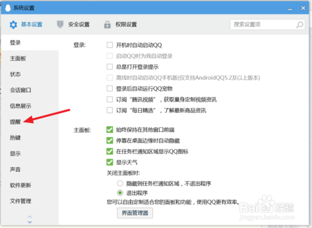Click the sidebar scroll-down chevron
The width and height of the screenshot is (312, 228).
coord(30,222)
